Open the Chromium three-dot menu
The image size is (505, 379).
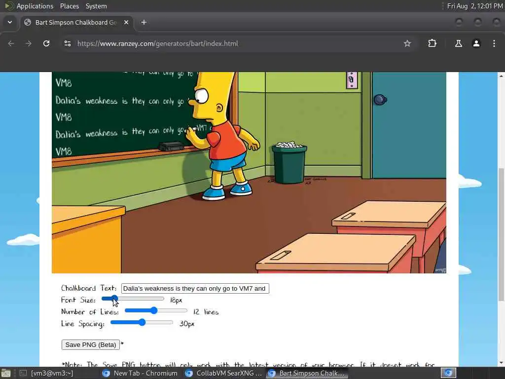(x=494, y=43)
